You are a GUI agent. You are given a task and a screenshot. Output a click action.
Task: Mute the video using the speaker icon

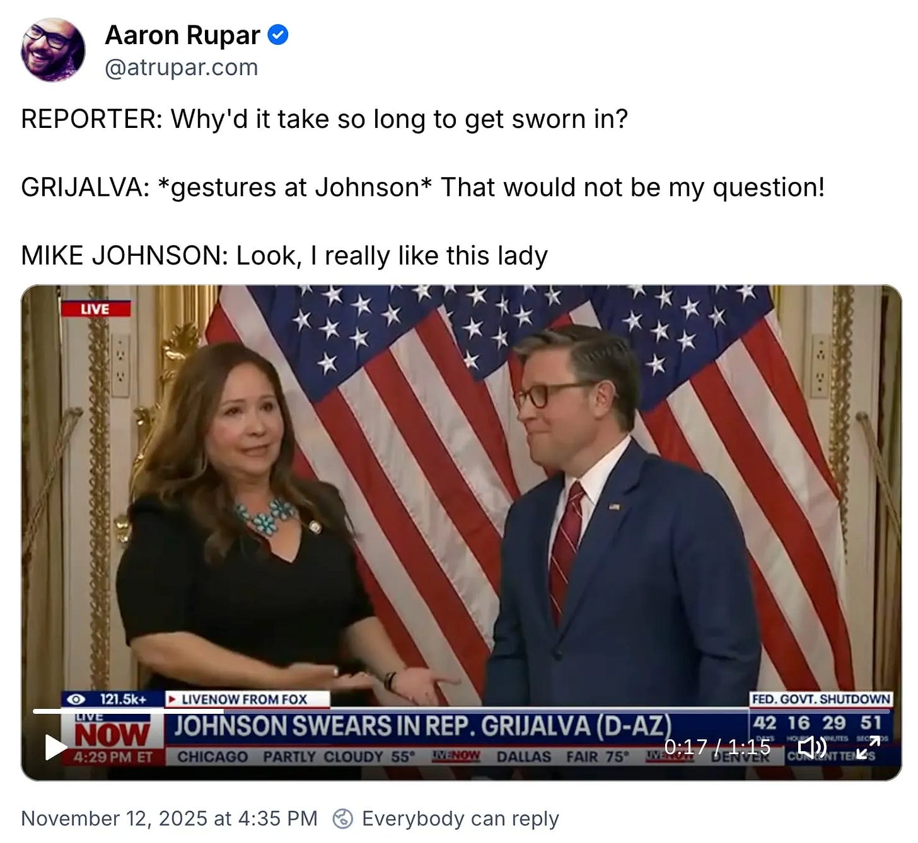tap(812, 747)
